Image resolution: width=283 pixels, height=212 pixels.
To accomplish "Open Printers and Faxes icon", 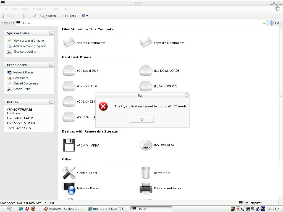I will pos(146,188).
